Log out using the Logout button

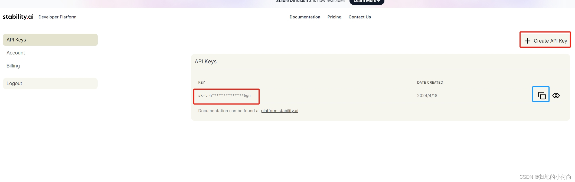click(x=50, y=83)
